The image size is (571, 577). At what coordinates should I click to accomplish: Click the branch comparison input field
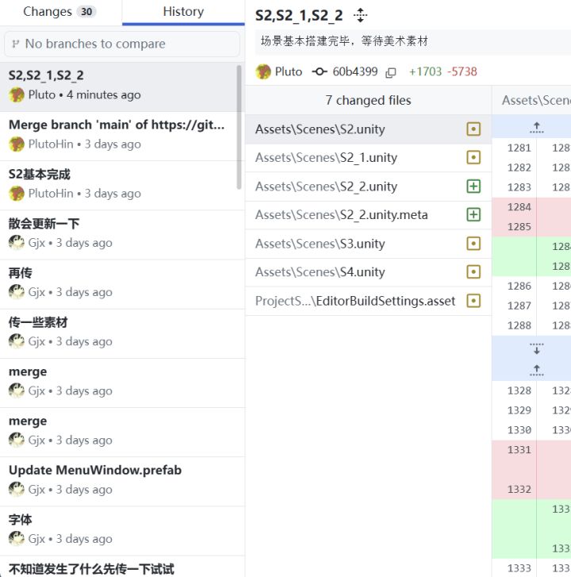(122, 44)
